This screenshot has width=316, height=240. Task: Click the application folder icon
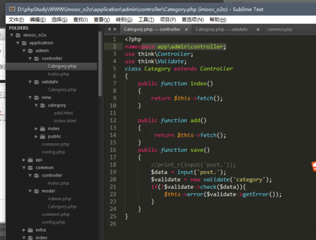click(x=24, y=43)
